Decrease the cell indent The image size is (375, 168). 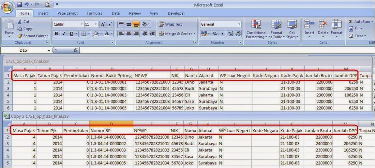(144, 33)
